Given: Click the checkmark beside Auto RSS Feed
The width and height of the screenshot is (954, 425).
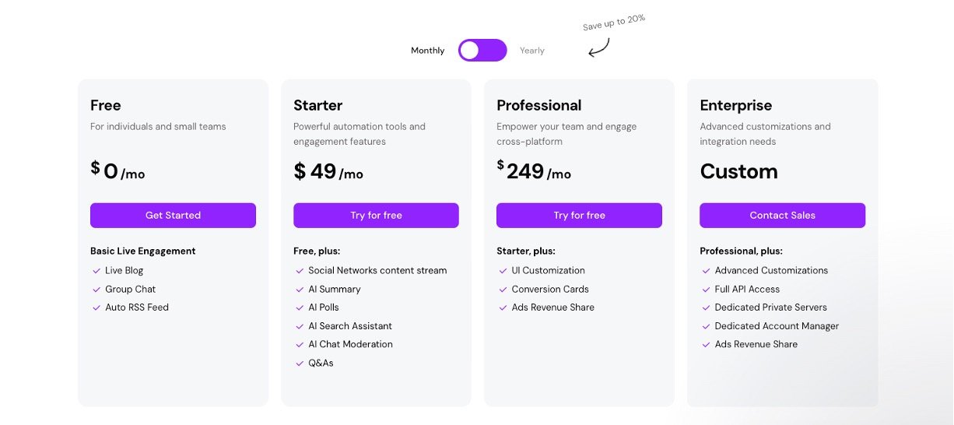Looking at the screenshot, I should (x=96, y=307).
